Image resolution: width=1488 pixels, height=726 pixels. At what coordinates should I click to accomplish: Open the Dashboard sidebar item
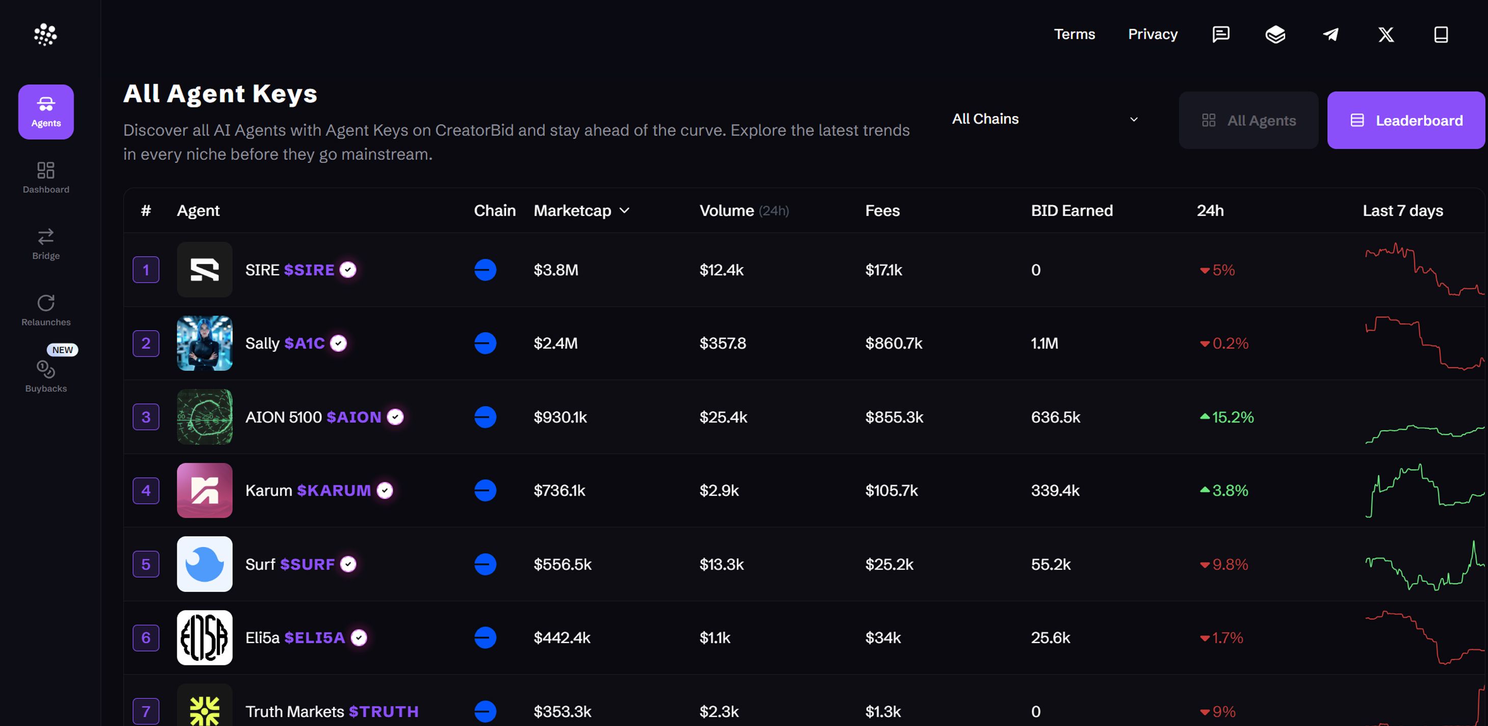pyautogui.click(x=46, y=177)
